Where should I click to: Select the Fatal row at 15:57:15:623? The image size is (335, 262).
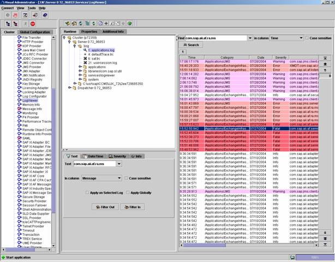pyautogui.click(x=249, y=124)
